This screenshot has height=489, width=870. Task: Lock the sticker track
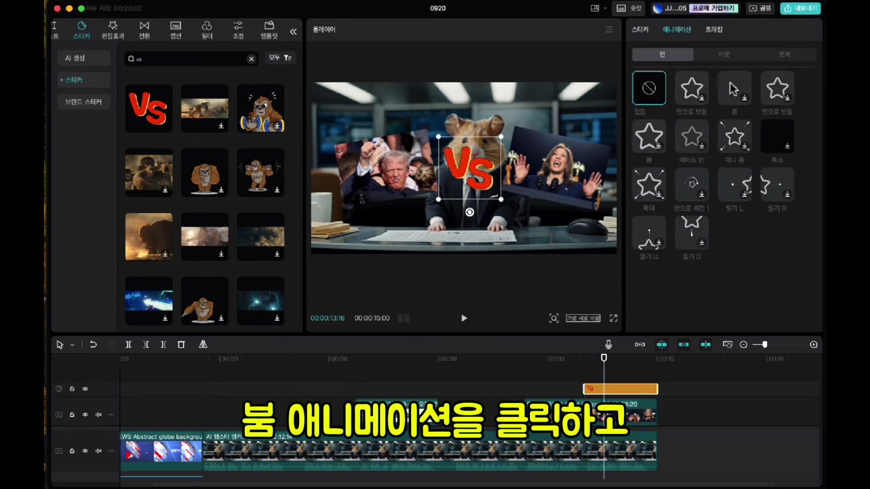[72, 389]
